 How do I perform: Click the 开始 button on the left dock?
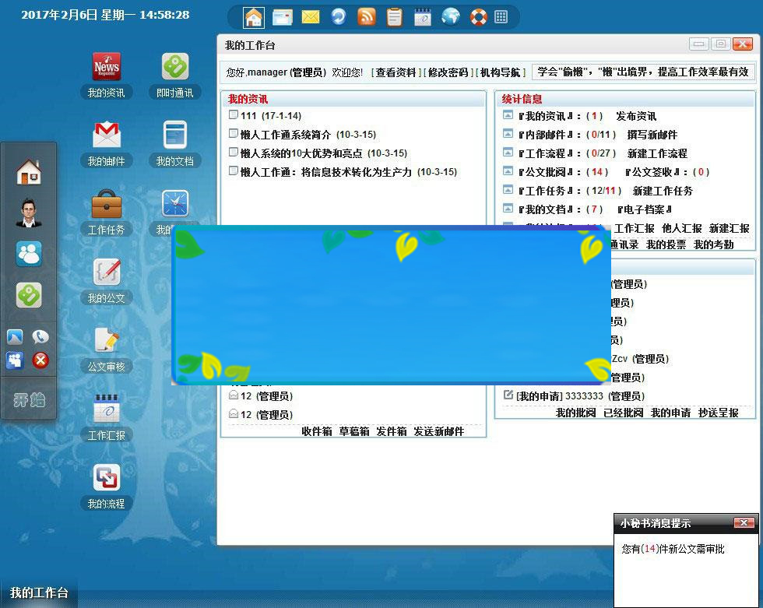pos(28,400)
